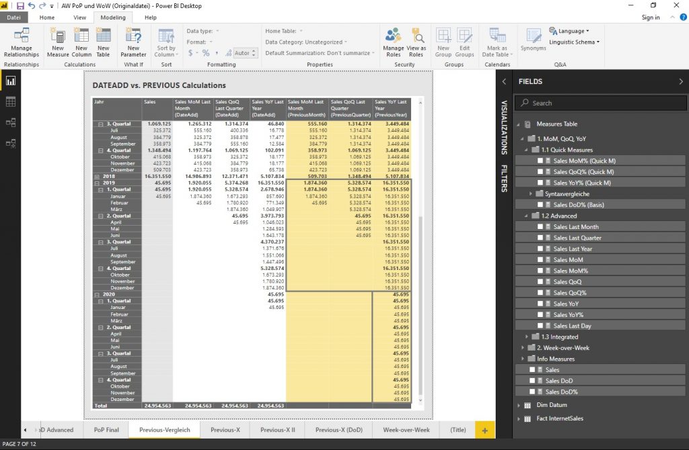Open the Synonyms pane

532,42
